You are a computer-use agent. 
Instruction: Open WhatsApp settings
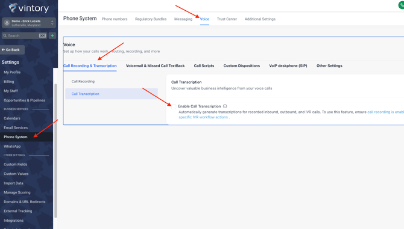(12, 146)
